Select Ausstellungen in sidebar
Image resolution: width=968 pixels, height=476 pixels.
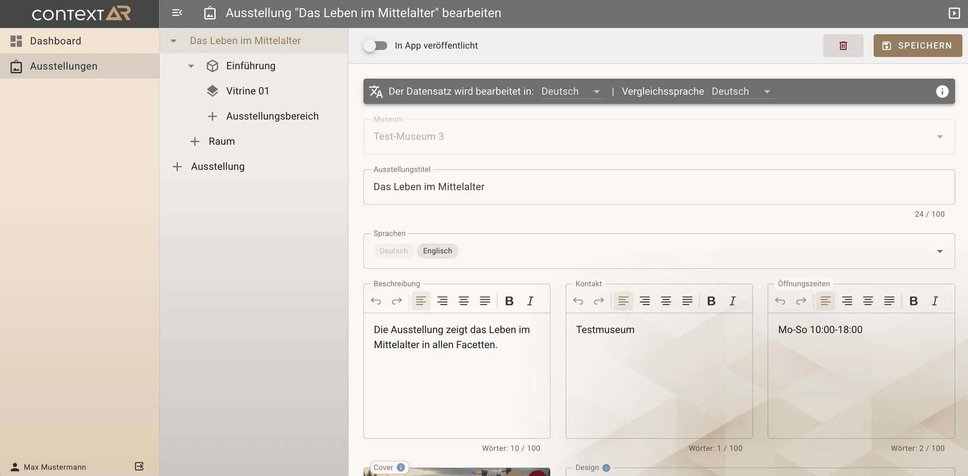point(64,66)
